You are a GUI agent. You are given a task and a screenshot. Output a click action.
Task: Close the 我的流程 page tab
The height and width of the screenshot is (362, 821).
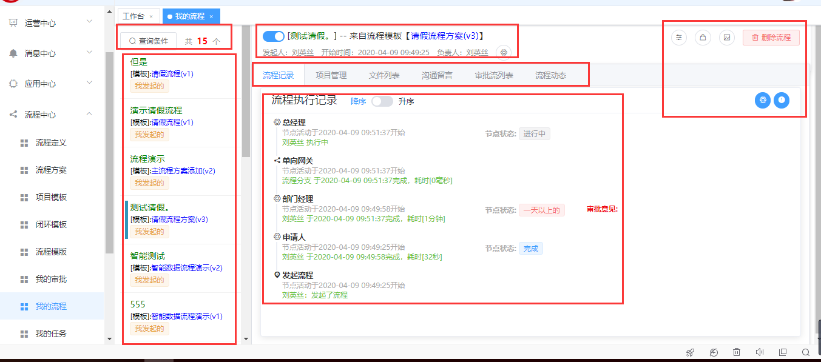[211, 16]
